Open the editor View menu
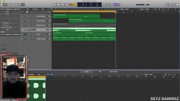180x101 pixels. [x=40, y=75]
